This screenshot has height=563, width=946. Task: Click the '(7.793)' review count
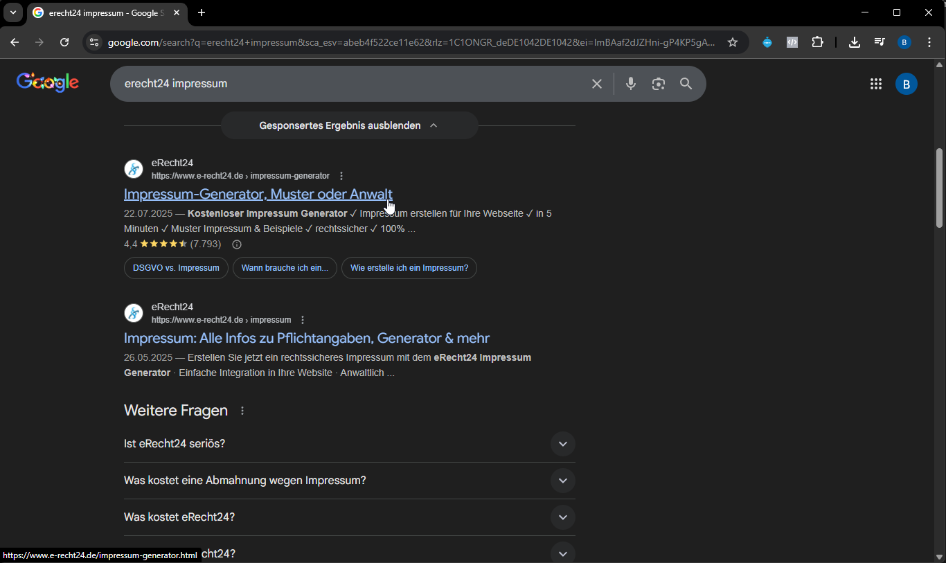click(206, 244)
